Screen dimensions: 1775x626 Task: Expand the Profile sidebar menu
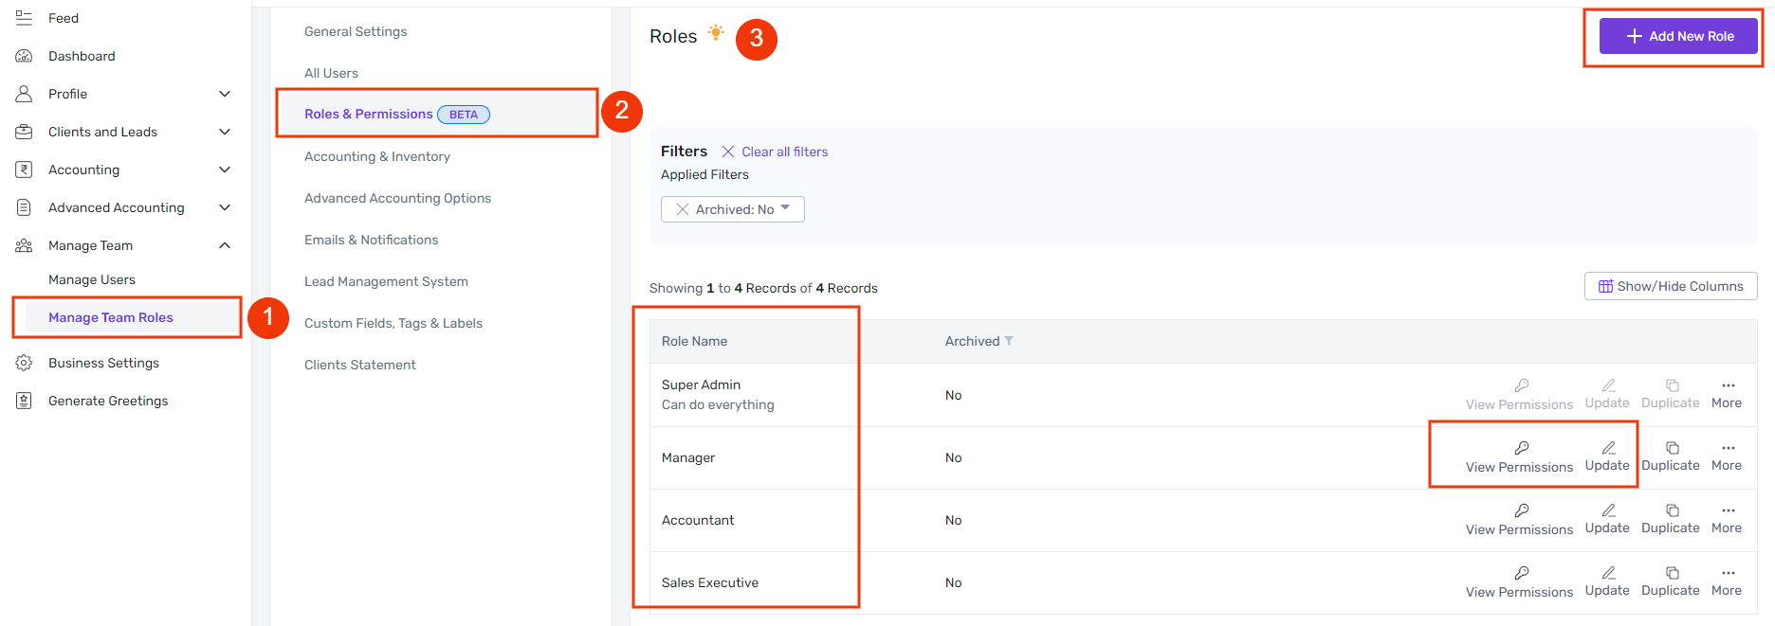pos(225,94)
